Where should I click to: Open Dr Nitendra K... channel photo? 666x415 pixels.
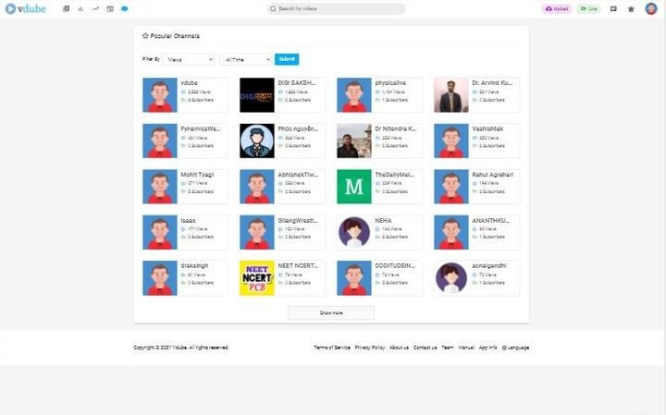(x=353, y=140)
